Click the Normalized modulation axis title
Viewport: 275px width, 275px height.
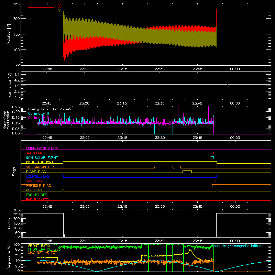pos(7,120)
